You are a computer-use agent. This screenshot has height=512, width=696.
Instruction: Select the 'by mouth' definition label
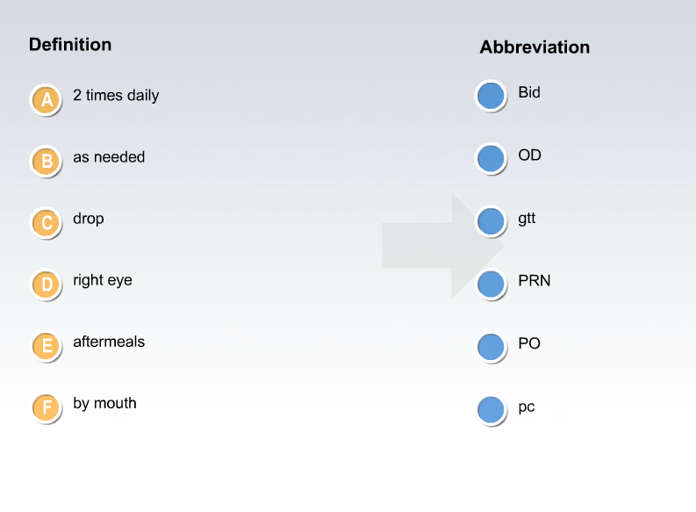pos(104,404)
